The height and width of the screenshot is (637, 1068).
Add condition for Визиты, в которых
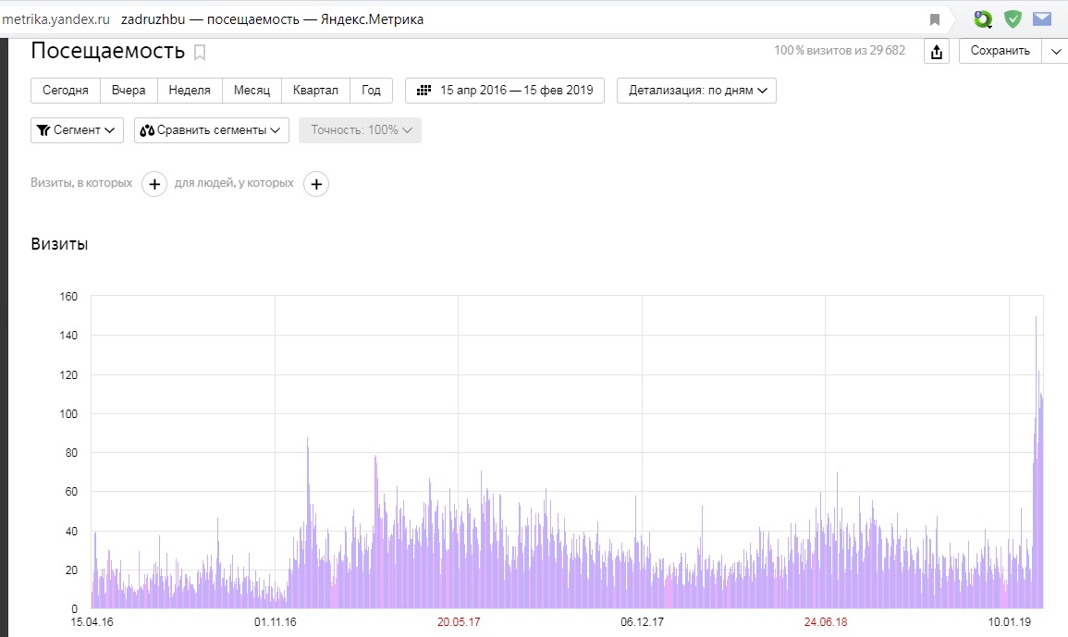(x=154, y=184)
